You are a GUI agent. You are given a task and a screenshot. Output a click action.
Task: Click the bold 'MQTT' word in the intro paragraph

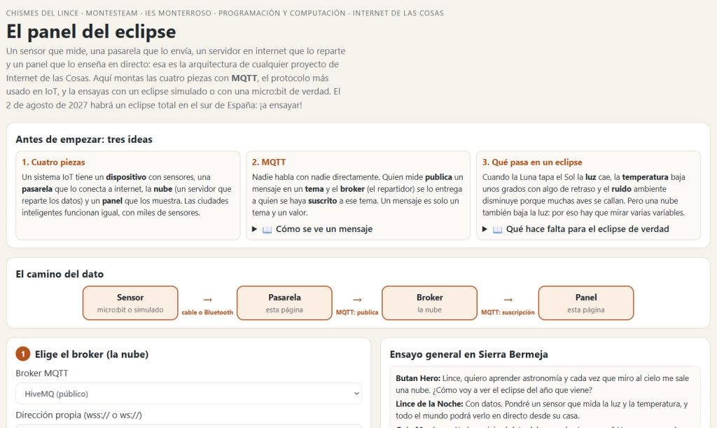click(244, 78)
